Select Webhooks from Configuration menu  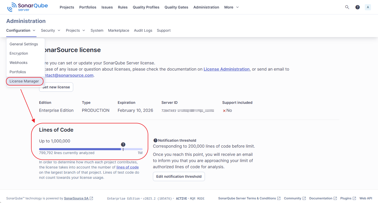click(x=25, y=63)
